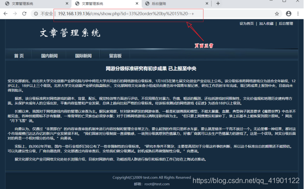Click the Copyright(C)2009 test.com footer text
304x189 pixels.
pos(152,177)
